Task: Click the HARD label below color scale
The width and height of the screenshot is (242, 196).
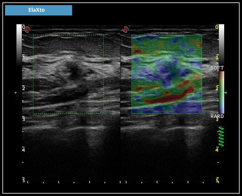Action: click(217, 116)
